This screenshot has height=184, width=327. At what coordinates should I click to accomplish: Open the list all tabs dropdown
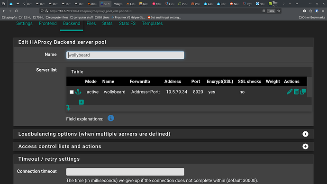(x=297, y=4)
